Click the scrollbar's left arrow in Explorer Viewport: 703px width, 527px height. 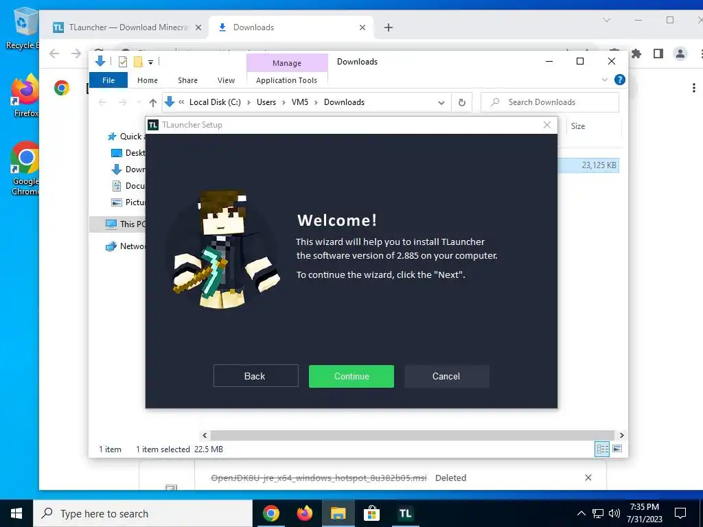pyautogui.click(x=205, y=435)
